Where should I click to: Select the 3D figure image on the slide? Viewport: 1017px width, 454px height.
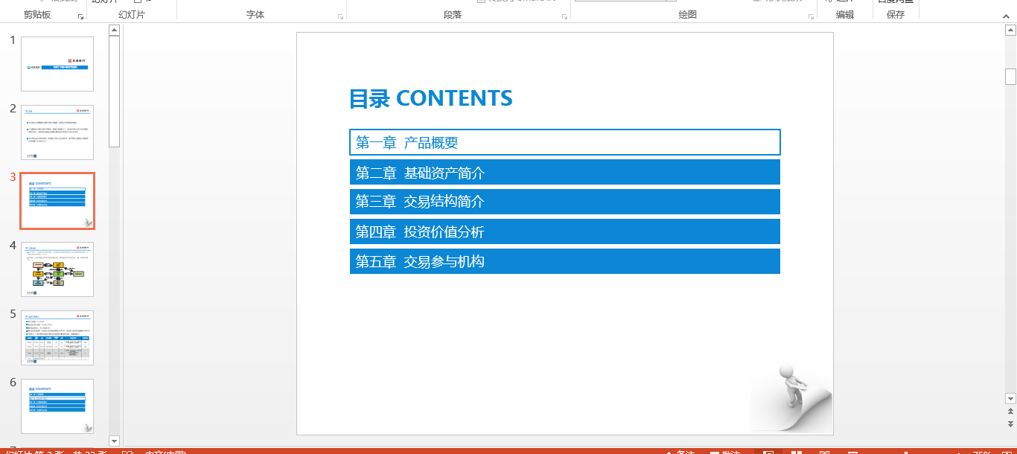[792, 397]
